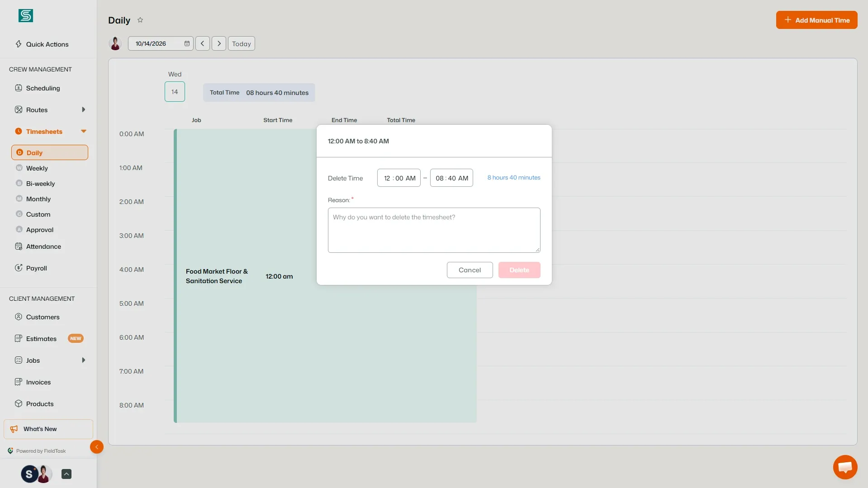
Task: Expand the Jobs submenu arrow
Action: (84, 360)
